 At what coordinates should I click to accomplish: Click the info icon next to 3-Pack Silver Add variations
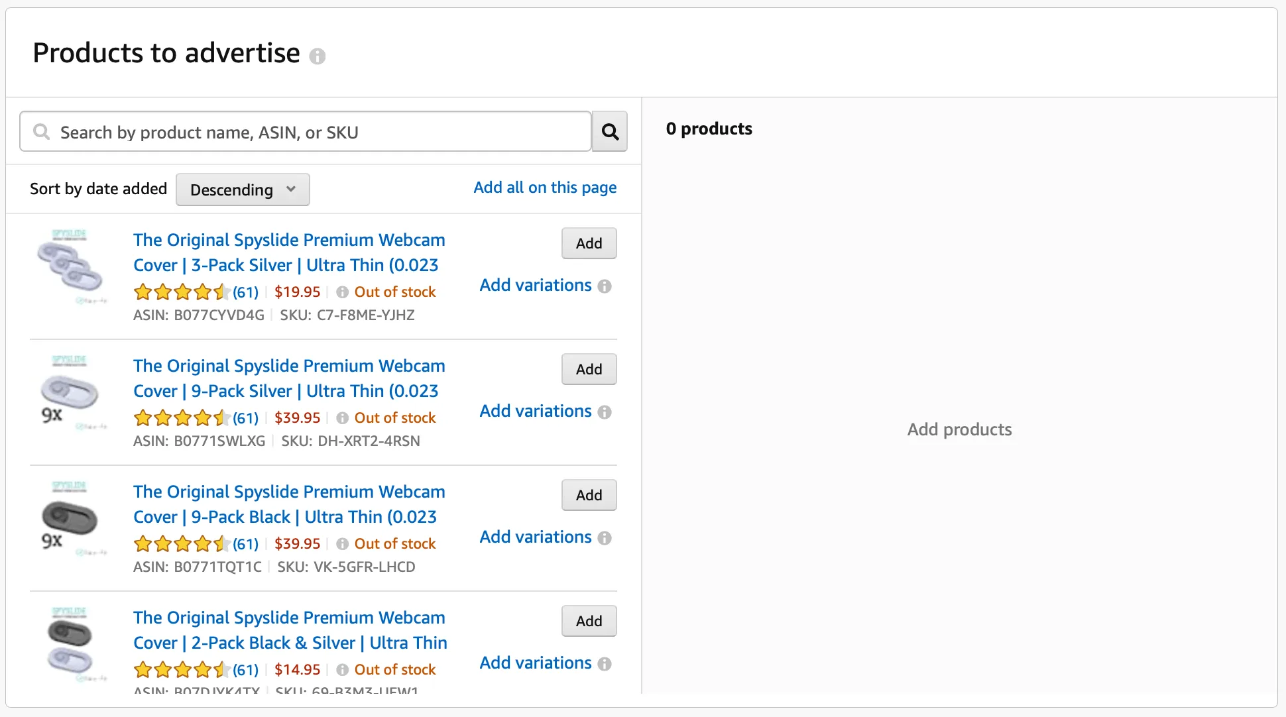(605, 286)
